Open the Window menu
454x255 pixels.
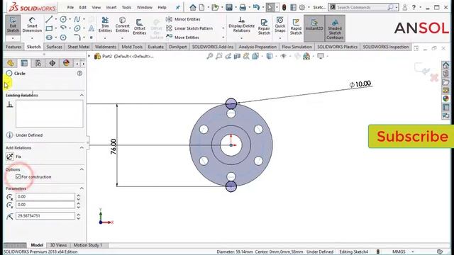tap(145, 8)
